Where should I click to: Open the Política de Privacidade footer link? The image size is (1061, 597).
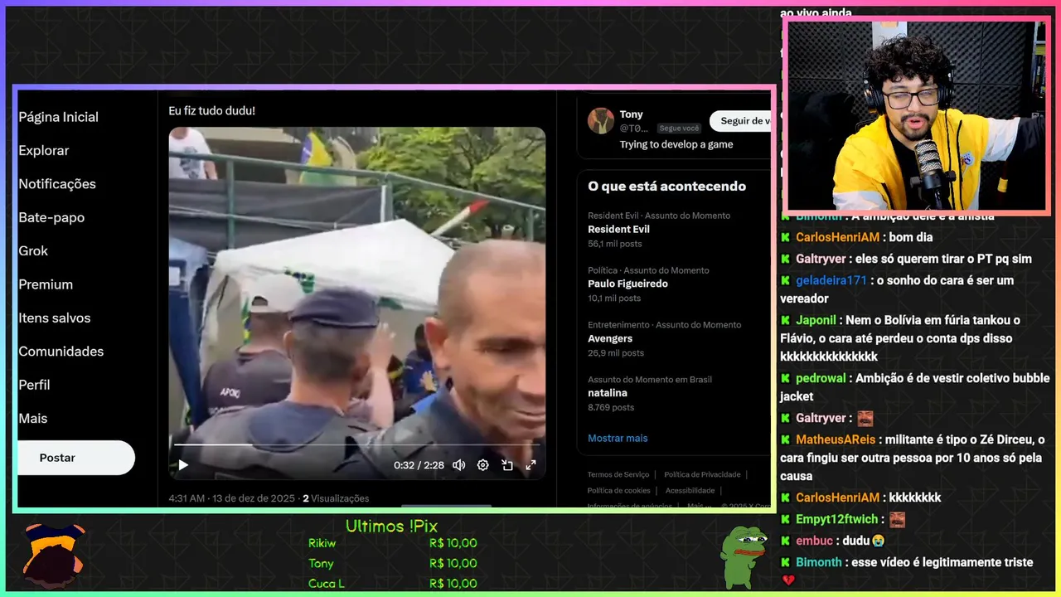[x=702, y=474]
